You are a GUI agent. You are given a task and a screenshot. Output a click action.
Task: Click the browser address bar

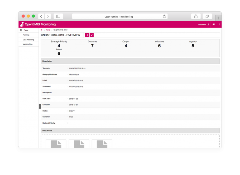119,16
